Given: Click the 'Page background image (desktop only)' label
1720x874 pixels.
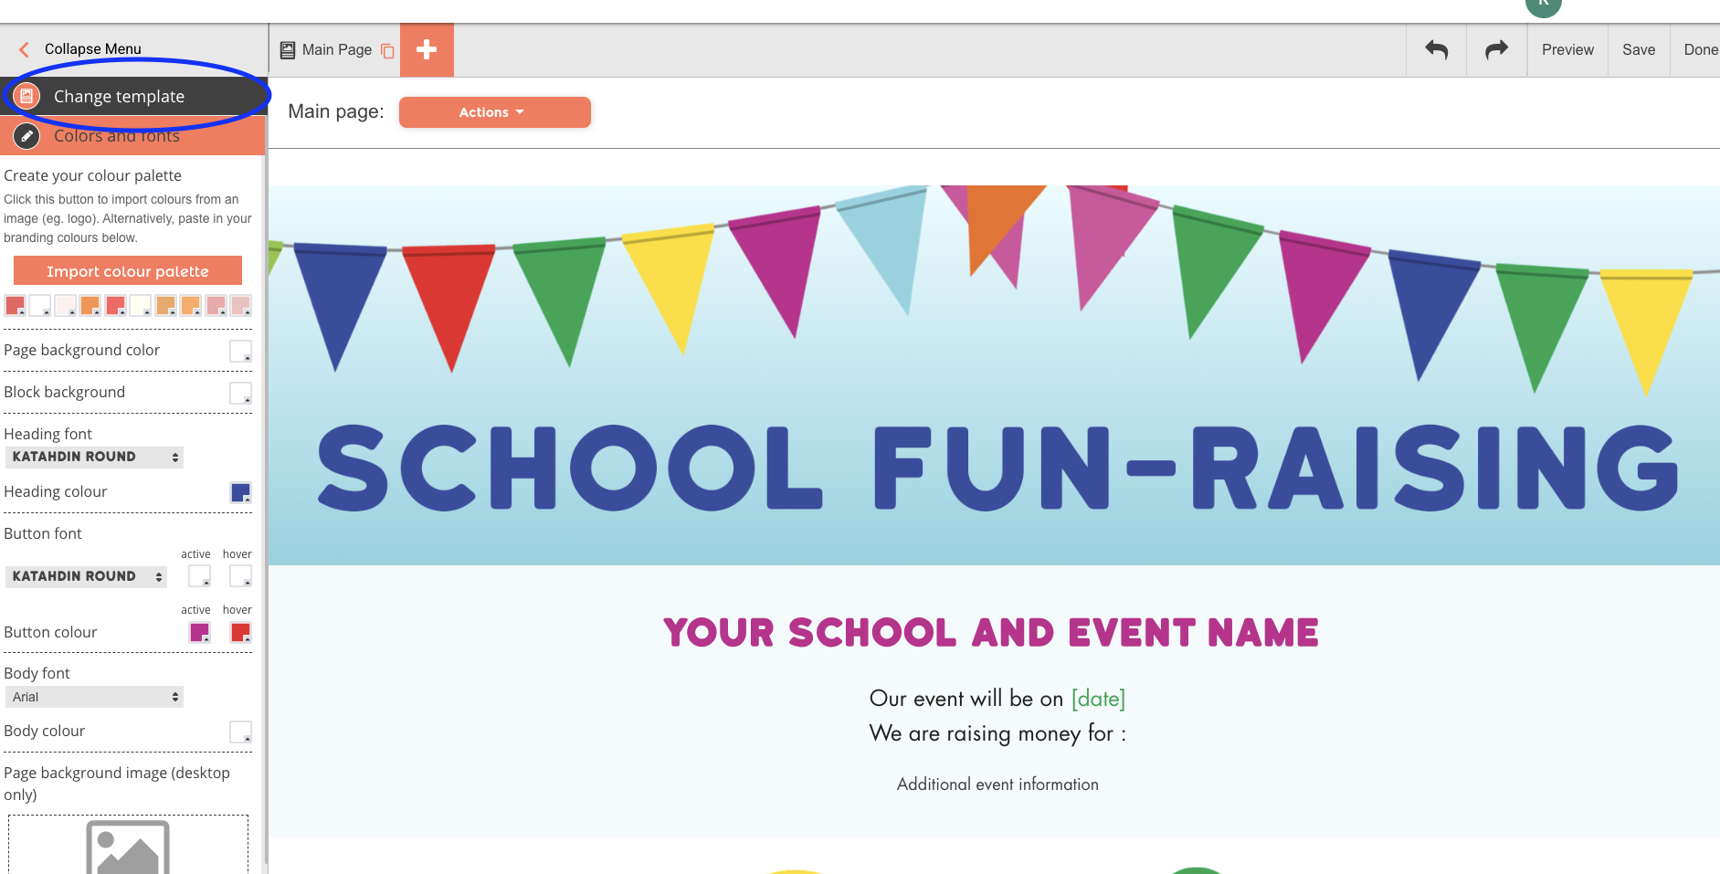Looking at the screenshot, I should pos(117,784).
